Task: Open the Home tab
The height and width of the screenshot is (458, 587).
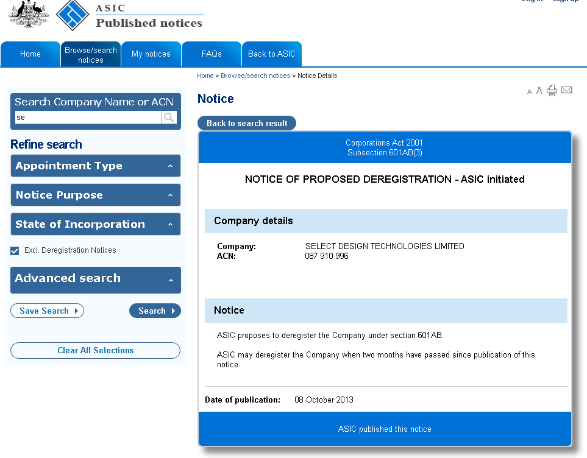Action: click(x=30, y=54)
